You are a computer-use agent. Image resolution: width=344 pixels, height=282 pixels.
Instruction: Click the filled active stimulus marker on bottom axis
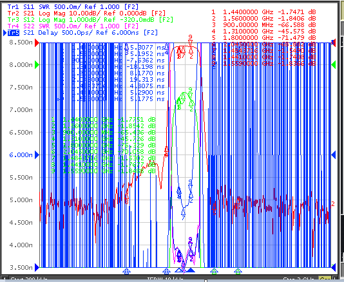(x=191, y=270)
